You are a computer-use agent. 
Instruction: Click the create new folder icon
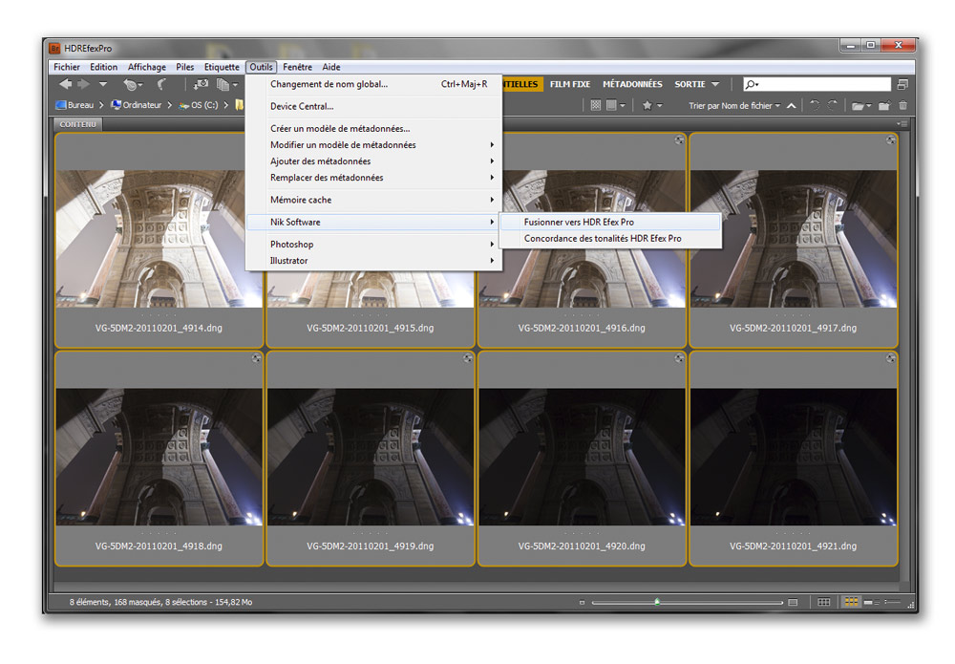[x=884, y=105]
